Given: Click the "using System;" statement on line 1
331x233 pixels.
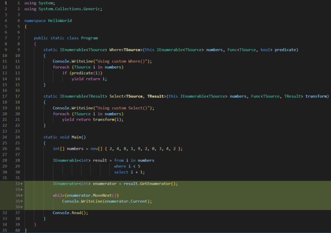Looking at the screenshot, I should [37, 3].
